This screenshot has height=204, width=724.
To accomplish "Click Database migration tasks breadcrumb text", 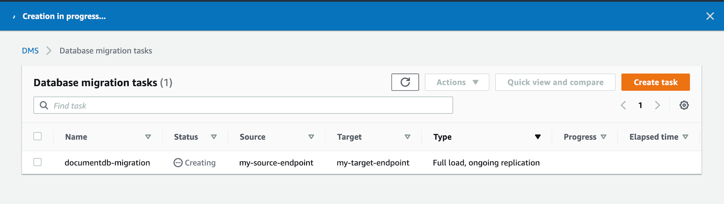I will click(106, 51).
